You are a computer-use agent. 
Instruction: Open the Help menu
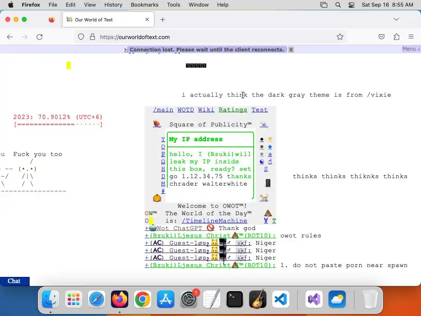(222, 5)
